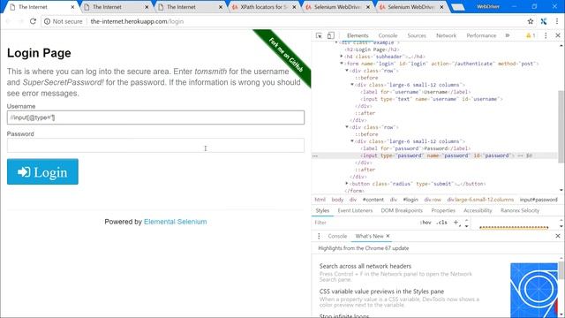Open the DevTools three-dot customize menu
This screenshot has width=565, height=318.
546,35
